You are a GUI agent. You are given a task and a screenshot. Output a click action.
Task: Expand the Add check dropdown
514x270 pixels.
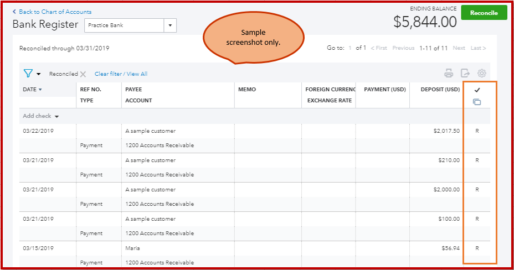click(56, 116)
